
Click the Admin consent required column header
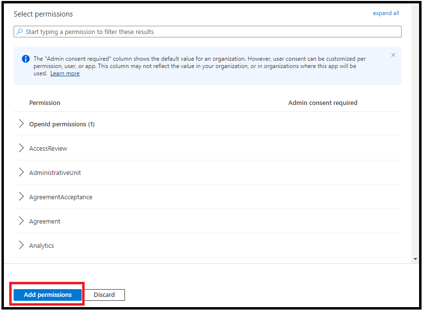[323, 103]
